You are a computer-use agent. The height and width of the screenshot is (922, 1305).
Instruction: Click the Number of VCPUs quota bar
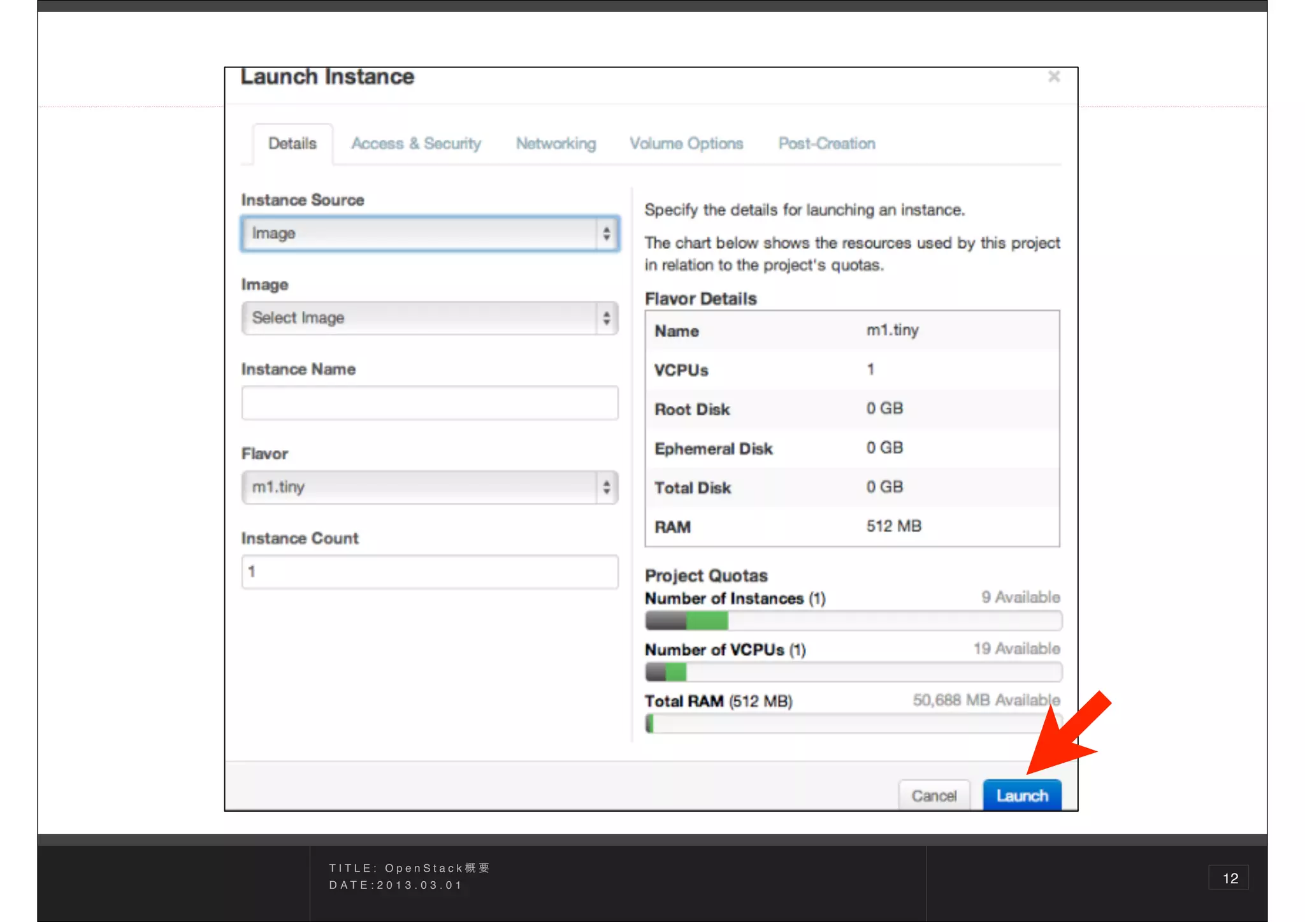[x=853, y=672]
